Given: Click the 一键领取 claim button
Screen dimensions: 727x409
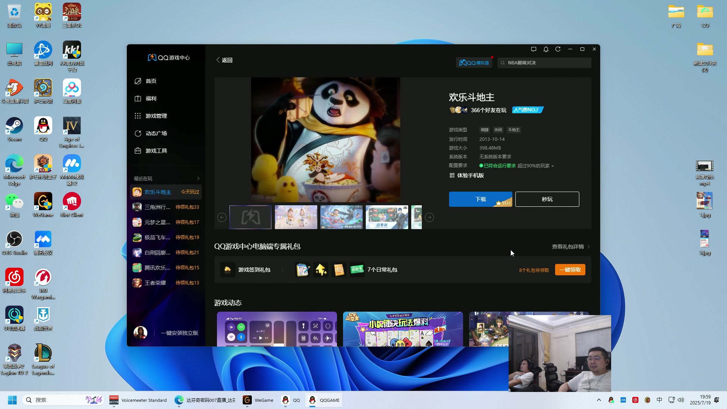Looking at the screenshot, I should pyautogui.click(x=570, y=270).
